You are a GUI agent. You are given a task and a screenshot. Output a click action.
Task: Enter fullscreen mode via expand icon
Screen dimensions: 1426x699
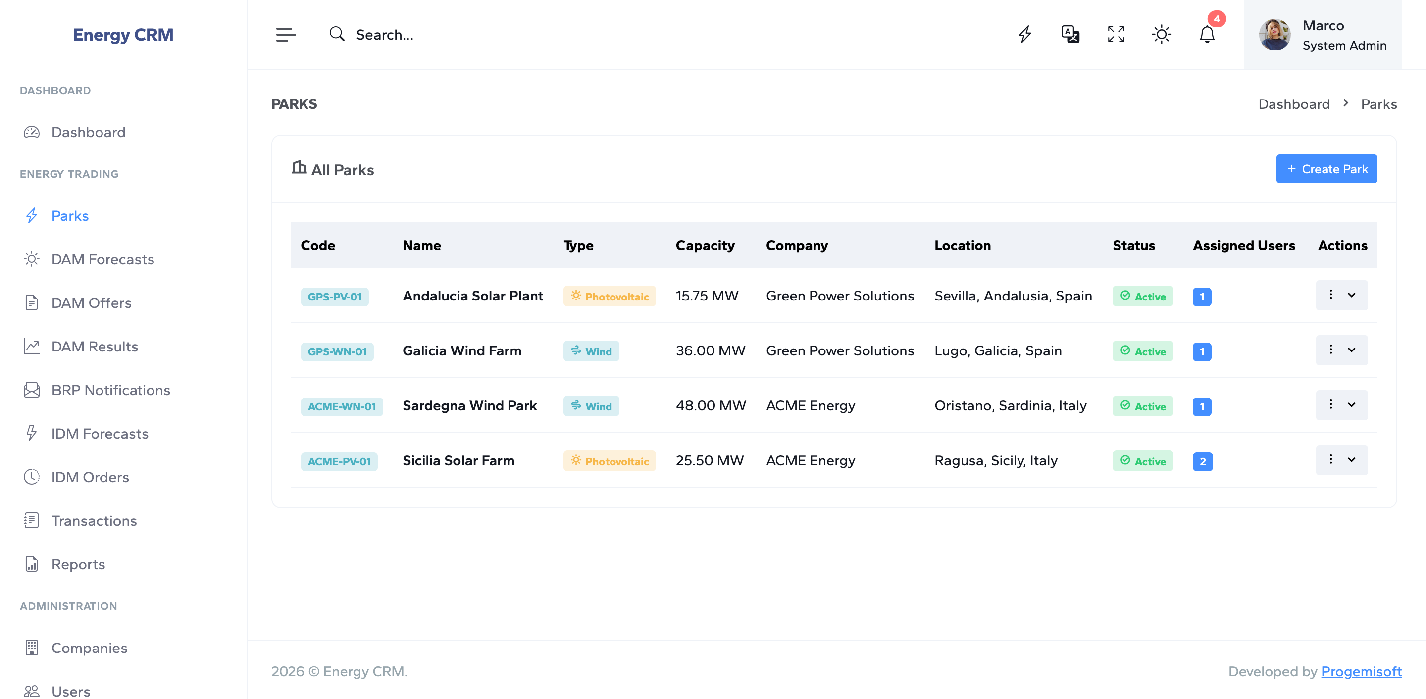1116,34
